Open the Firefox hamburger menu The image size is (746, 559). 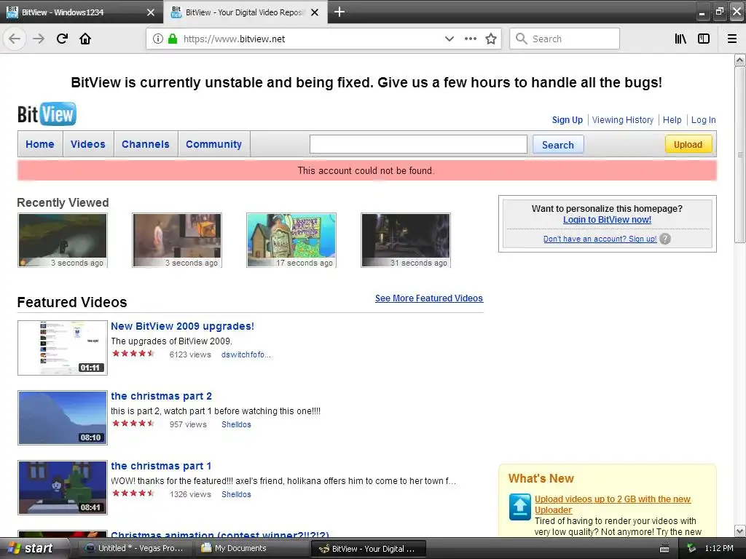(x=732, y=39)
